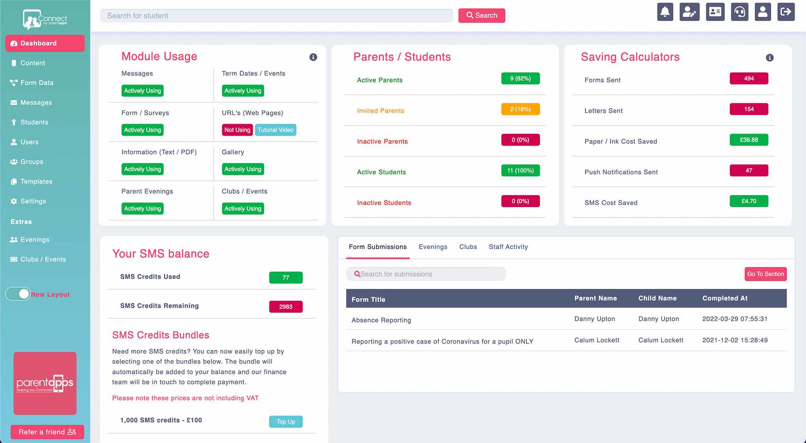Open the user account icon

click(x=763, y=12)
